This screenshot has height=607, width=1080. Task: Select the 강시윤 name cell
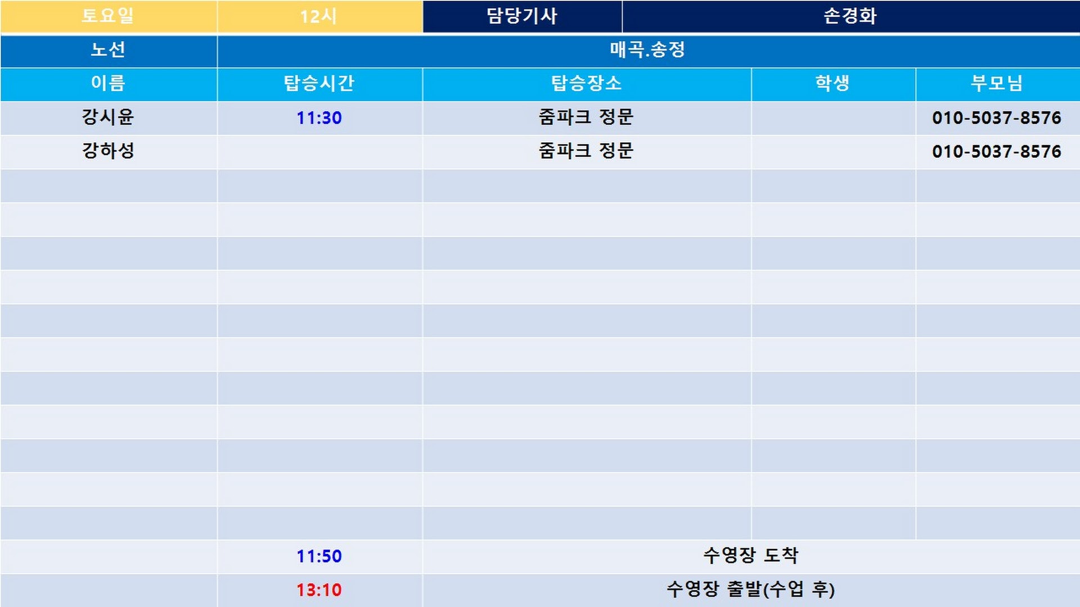[108, 117]
